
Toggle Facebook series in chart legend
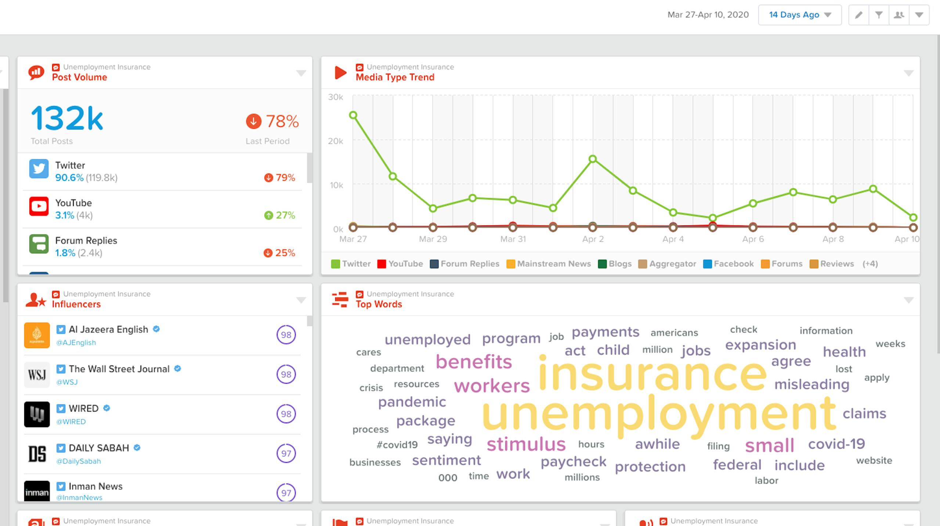coord(728,264)
